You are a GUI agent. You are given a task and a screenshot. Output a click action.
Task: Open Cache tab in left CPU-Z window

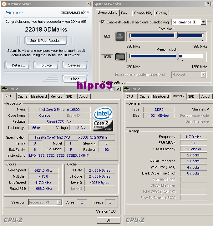pyautogui.click(x=23, y=96)
